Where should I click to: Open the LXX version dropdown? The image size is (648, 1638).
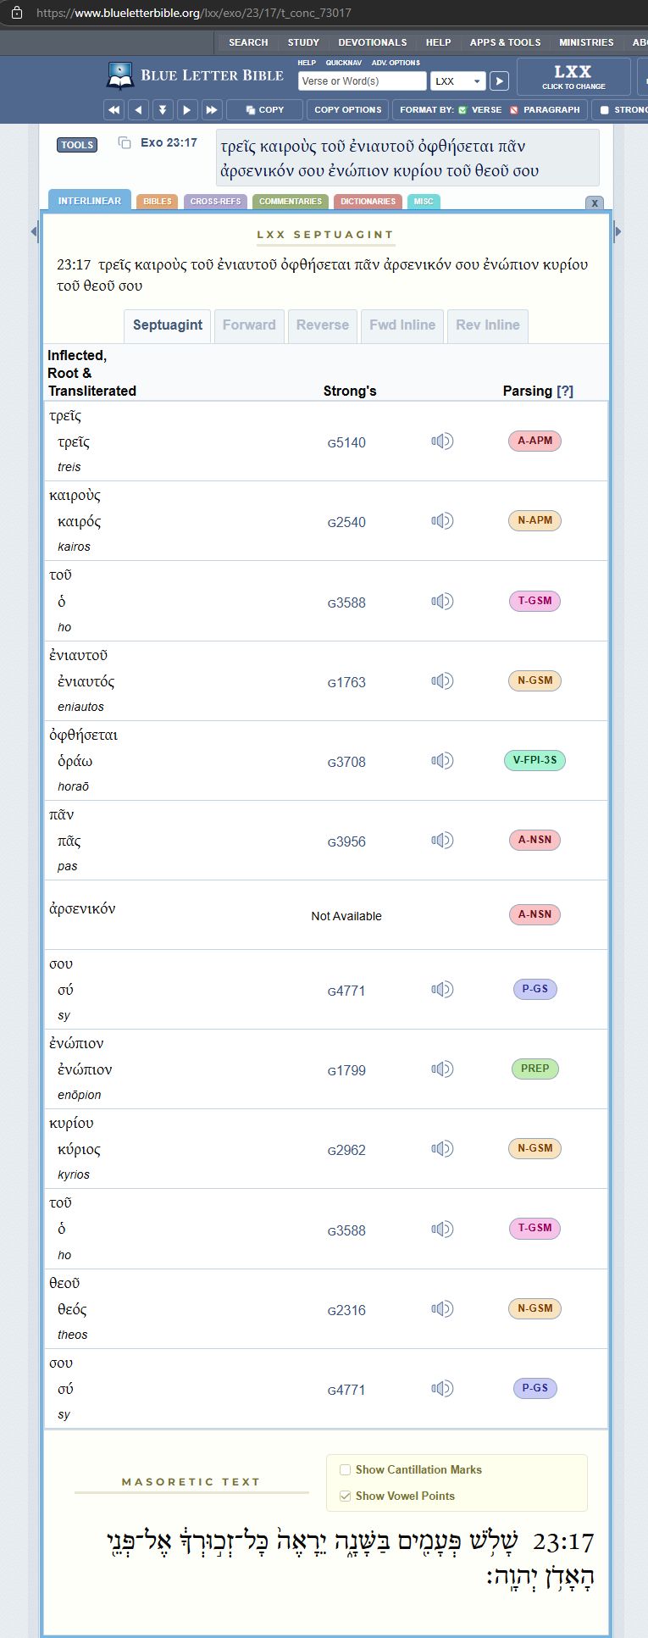(x=457, y=81)
